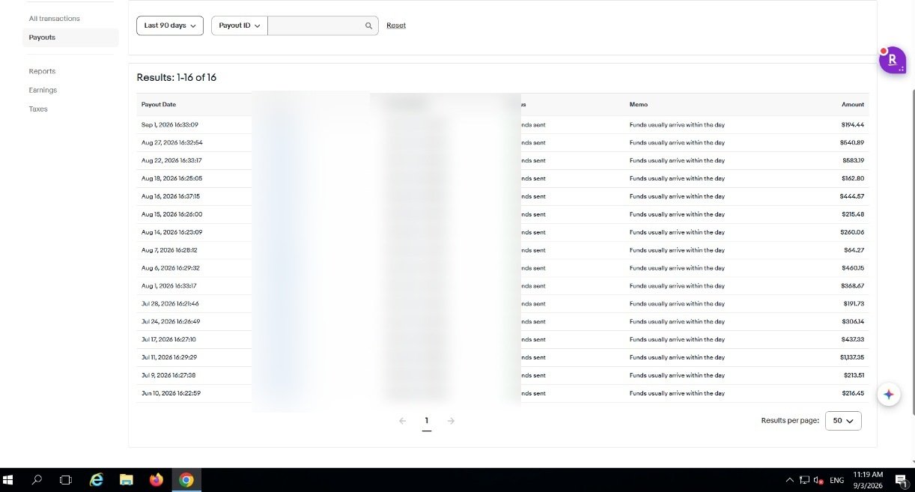Click the Payout Date column header

[x=159, y=105]
